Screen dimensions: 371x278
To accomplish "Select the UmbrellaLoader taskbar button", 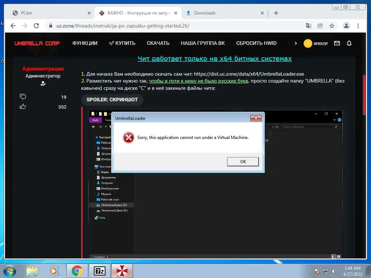I will point(122,271).
